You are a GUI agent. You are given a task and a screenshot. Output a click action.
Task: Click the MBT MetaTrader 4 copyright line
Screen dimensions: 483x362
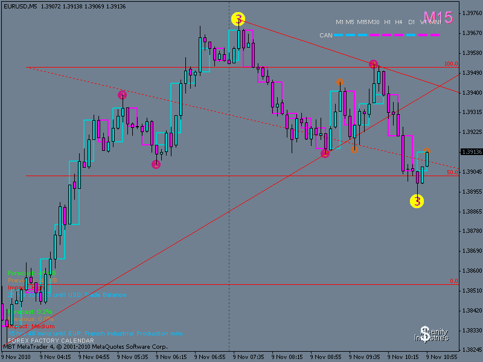(85, 347)
